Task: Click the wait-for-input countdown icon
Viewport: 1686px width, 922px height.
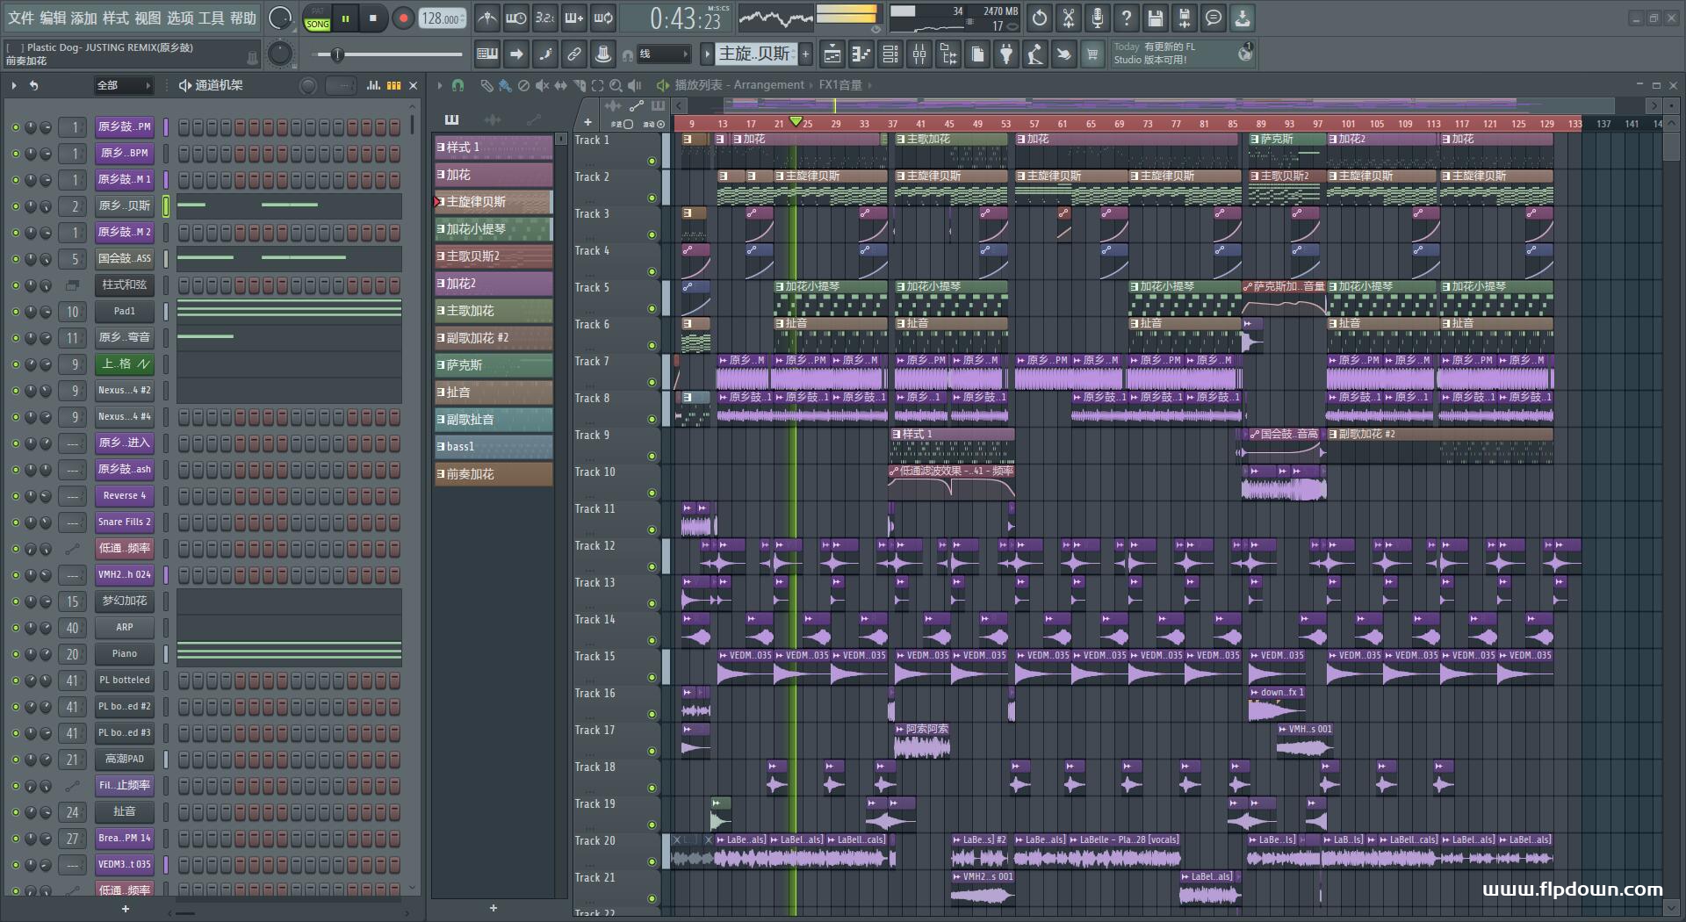Action: (516, 18)
